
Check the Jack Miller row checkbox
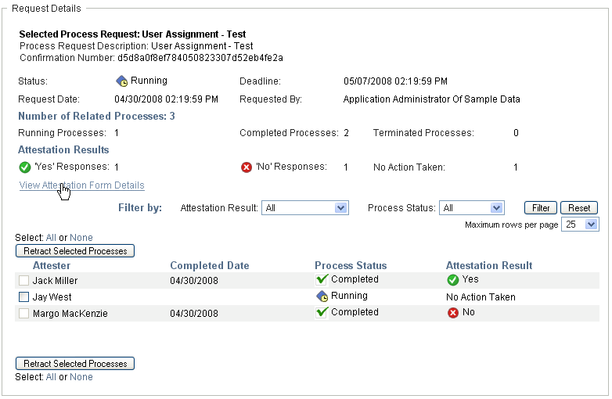[23, 281]
